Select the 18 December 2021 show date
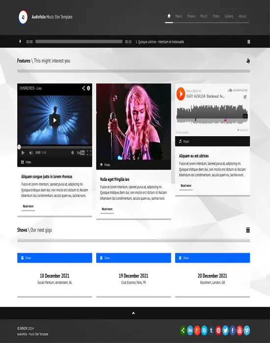The height and width of the screenshot is (343, 270). [x=54, y=275]
